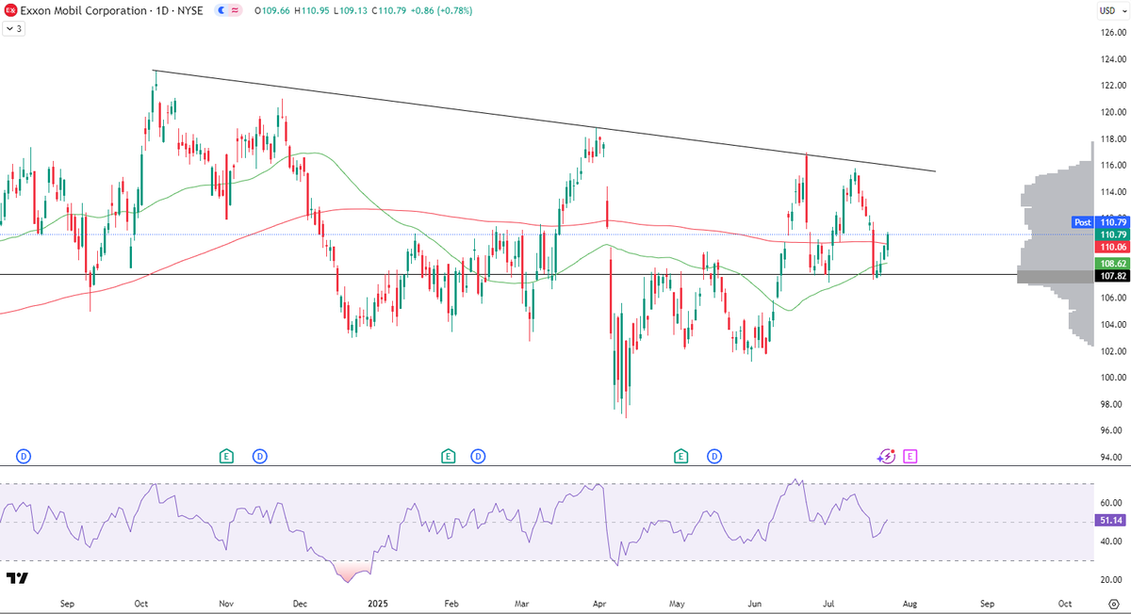The width and height of the screenshot is (1131, 614).
Task: Click the gray volume profile histogram
Action: coord(1056,245)
